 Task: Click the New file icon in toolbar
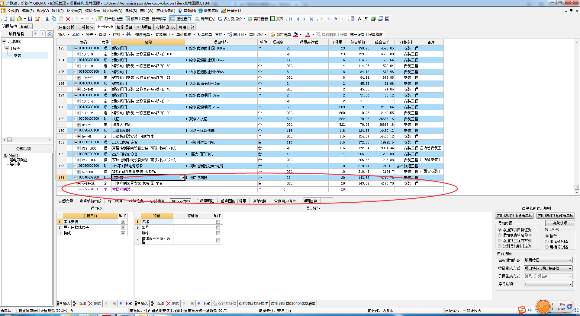coord(5,19)
